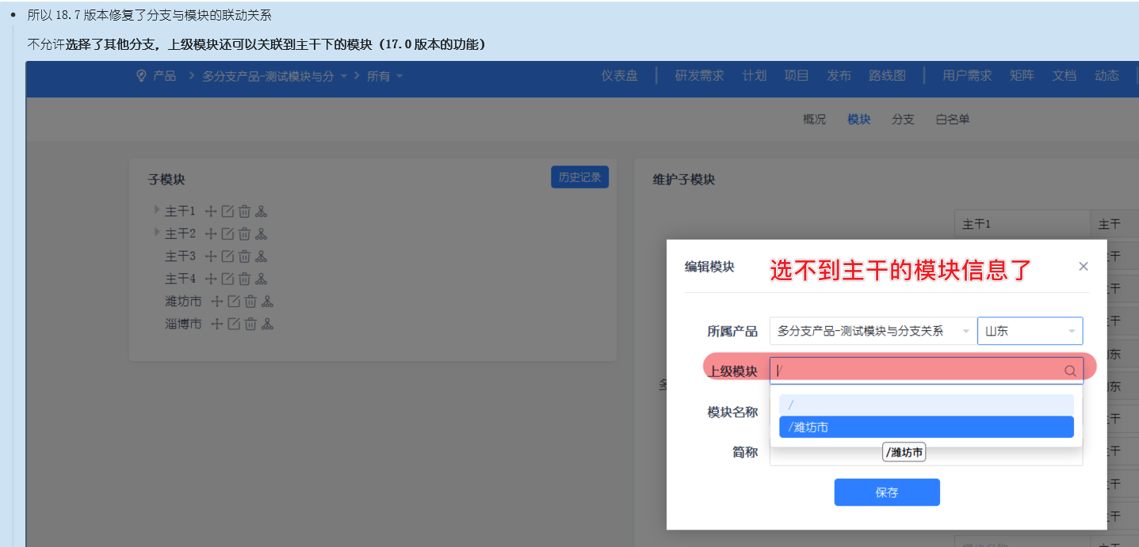Click the trash icon for 淄博市
This screenshot has width=1139, height=547.
coord(250,324)
